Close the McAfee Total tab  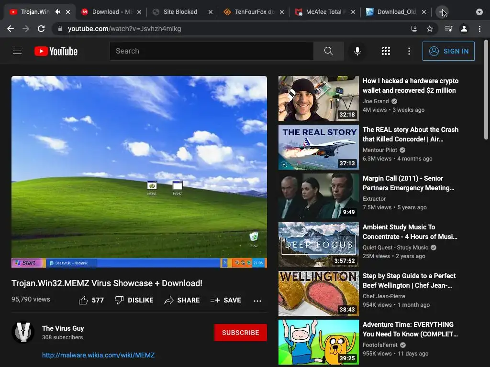click(353, 12)
